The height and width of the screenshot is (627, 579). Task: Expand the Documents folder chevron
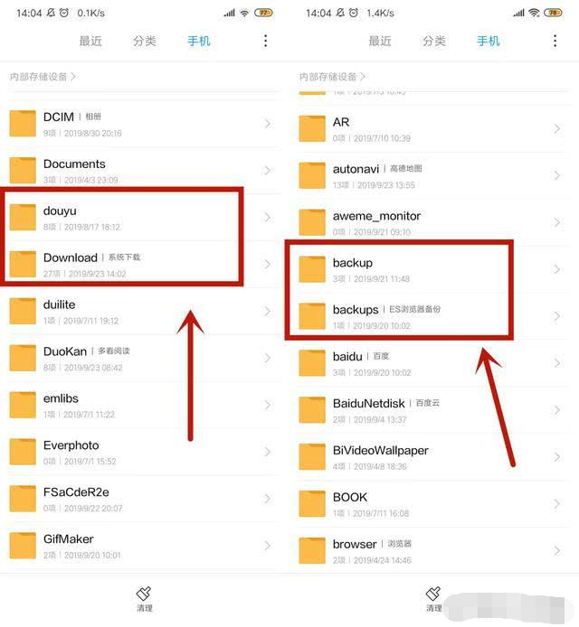[268, 171]
